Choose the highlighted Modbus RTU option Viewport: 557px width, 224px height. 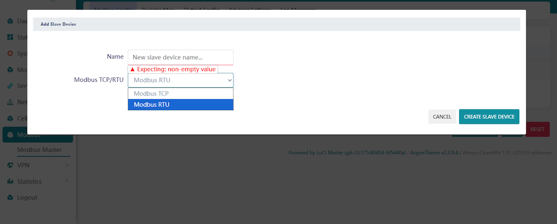[x=181, y=105]
